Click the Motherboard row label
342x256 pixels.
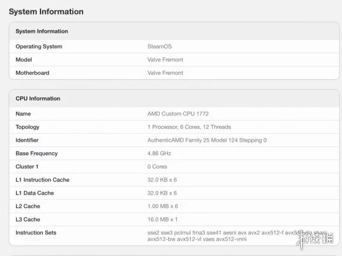coord(32,73)
